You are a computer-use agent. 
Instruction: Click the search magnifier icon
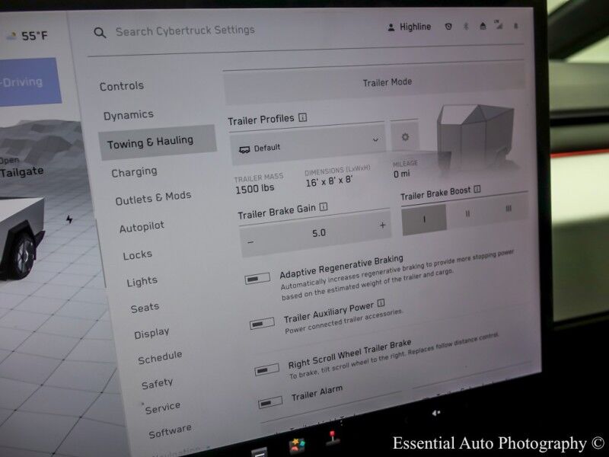tap(100, 33)
